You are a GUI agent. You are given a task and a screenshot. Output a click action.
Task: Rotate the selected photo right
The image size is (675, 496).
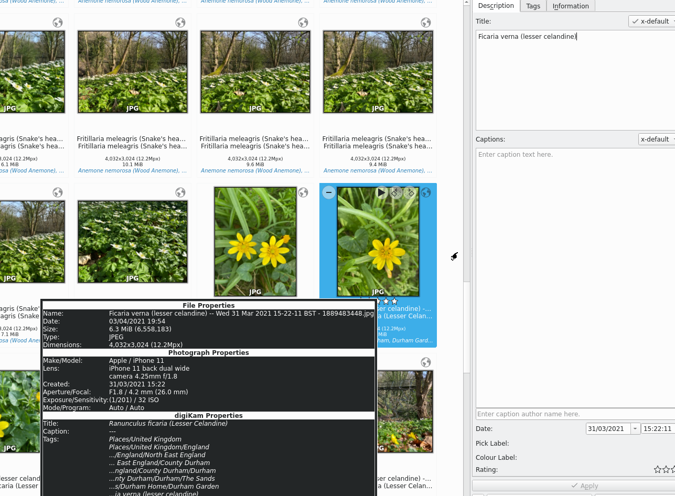pyautogui.click(x=410, y=192)
